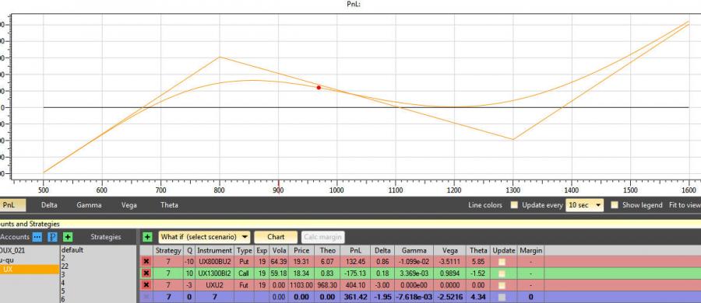
Task: Switch the chart to the Vega tab
Action: (x=129, y=205)
